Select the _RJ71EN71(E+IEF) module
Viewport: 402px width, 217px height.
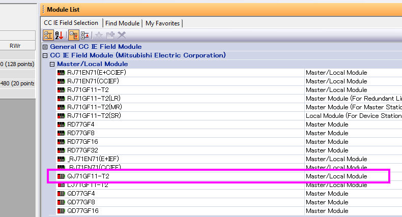(x=93, y=159)
